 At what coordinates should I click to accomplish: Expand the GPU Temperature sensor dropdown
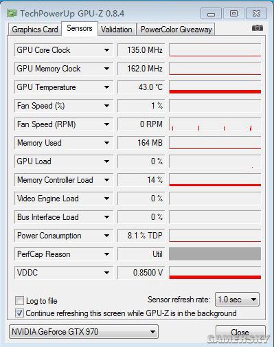[106, 87]
